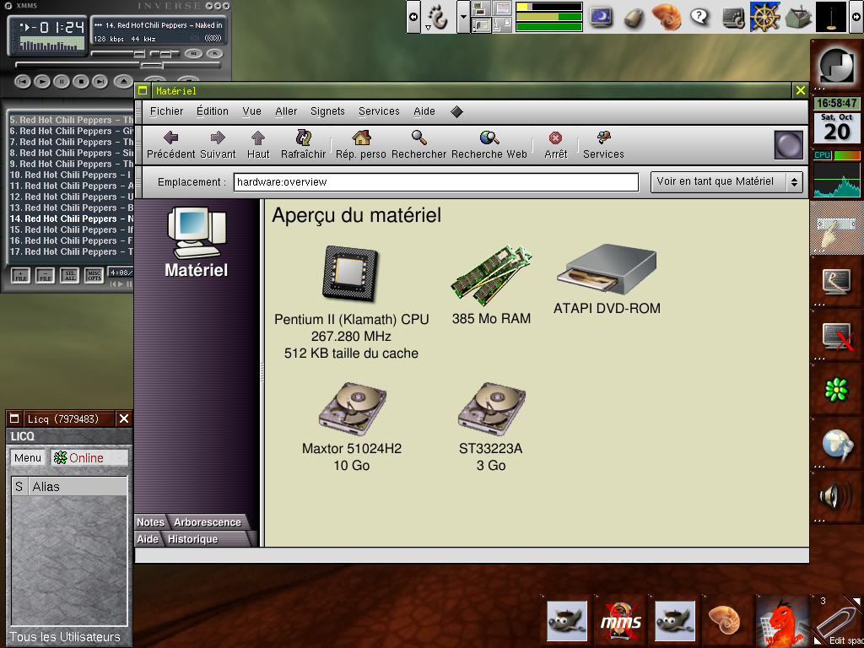Click the XMMS eject button
Screen dimensions: 864x648
(x=123, y=82)
